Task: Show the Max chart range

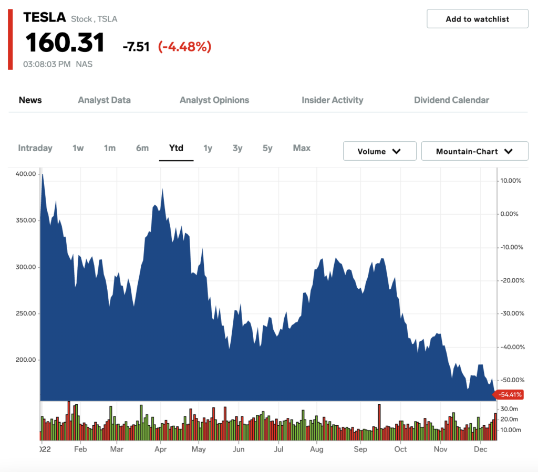Action: (302, 148)
